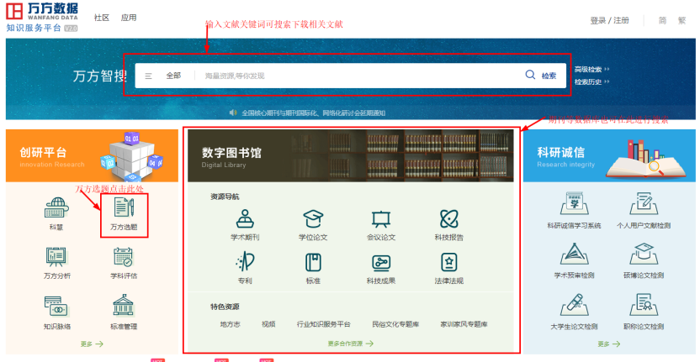Open the 科慧 icon
The width and height of the screenshot is (700, 362).
pyautogui.click(x=56, y=208)
